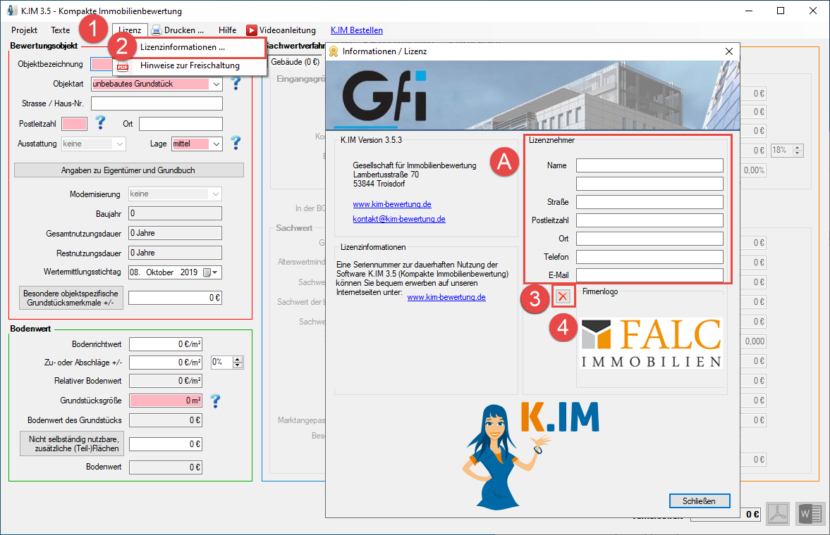Viewport: 830px width, 535px height.
Task: Select Lizenzinformationen menu entry
Action: pos(183,48)
